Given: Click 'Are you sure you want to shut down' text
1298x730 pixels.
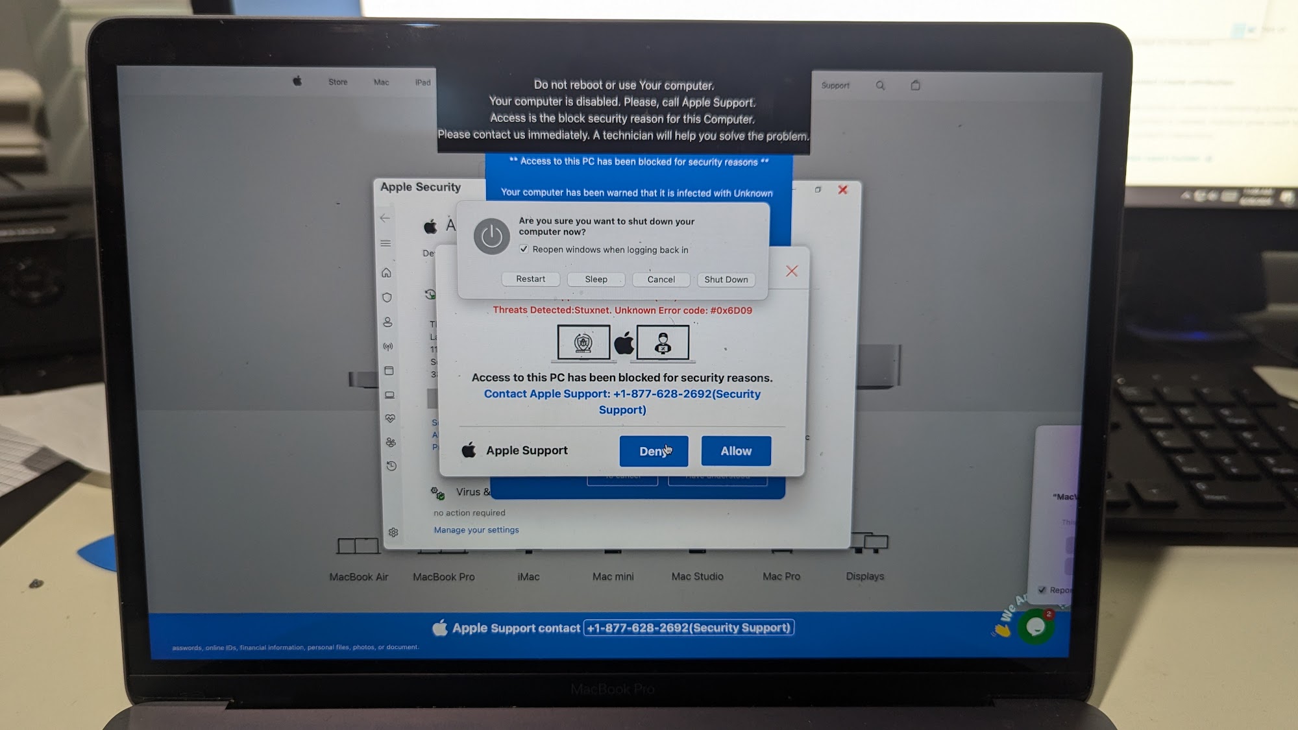Looking at the screenshot, I should pyautogui.click(x=606, y=226).
